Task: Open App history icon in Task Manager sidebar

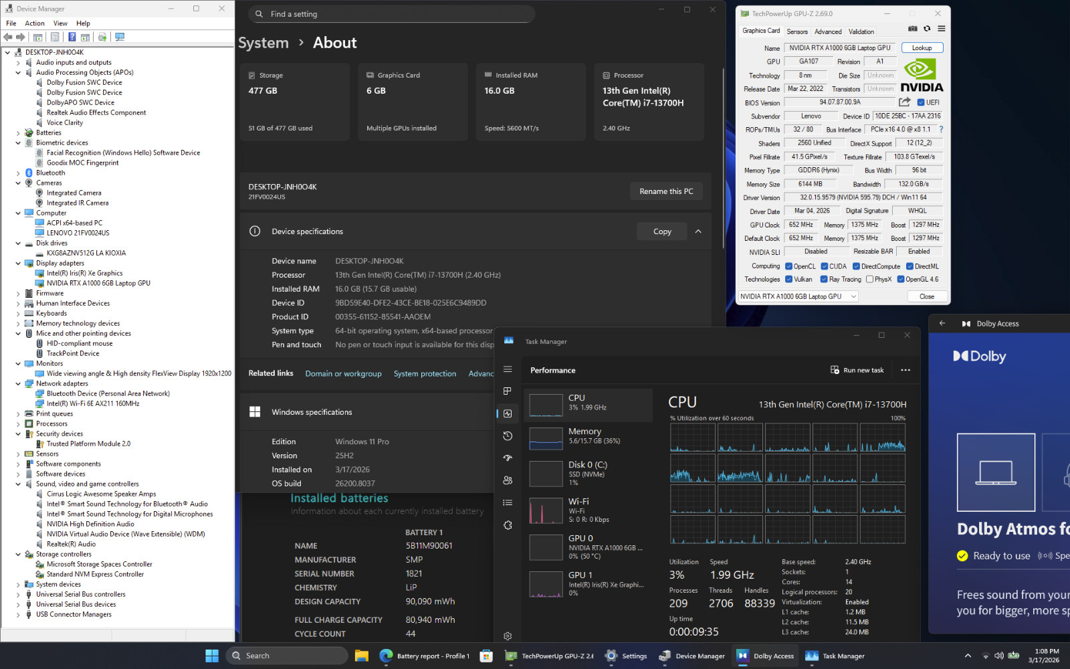Action: tap(508, 436)
